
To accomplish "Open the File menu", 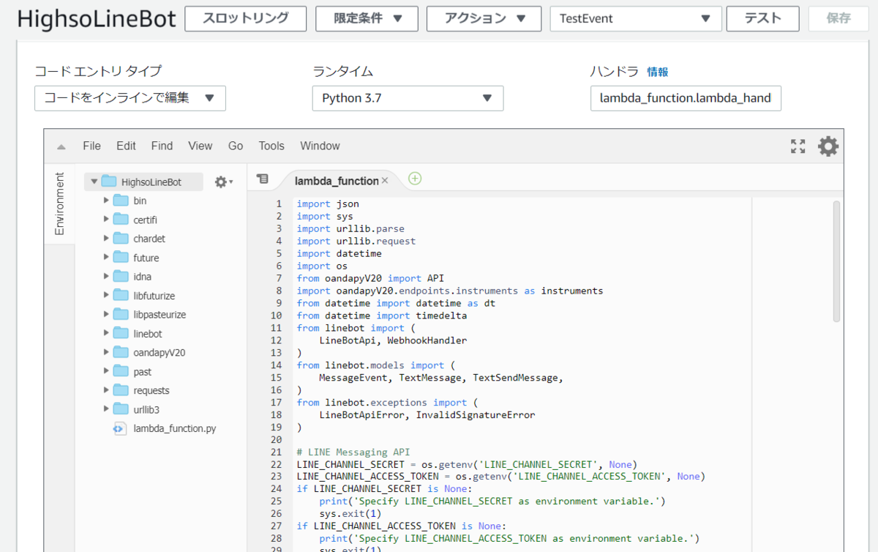I will click(x=91, y=146).
